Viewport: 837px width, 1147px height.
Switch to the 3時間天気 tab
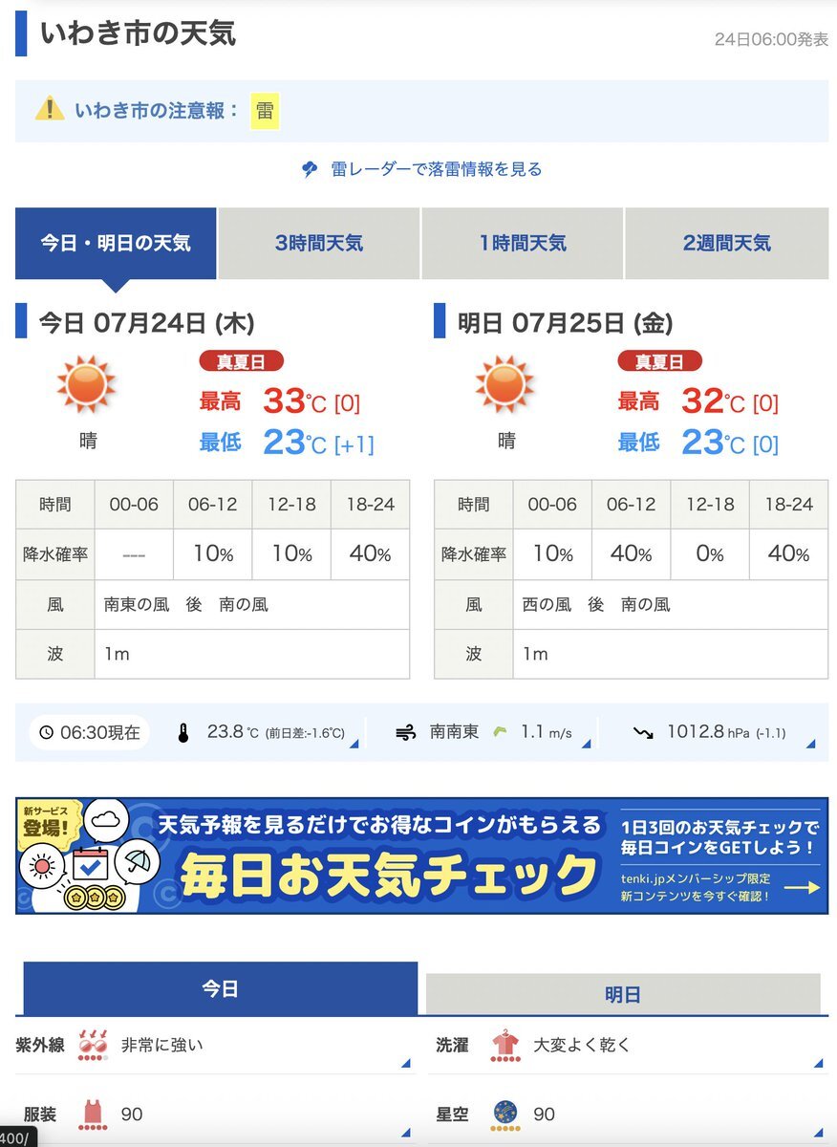319,244
